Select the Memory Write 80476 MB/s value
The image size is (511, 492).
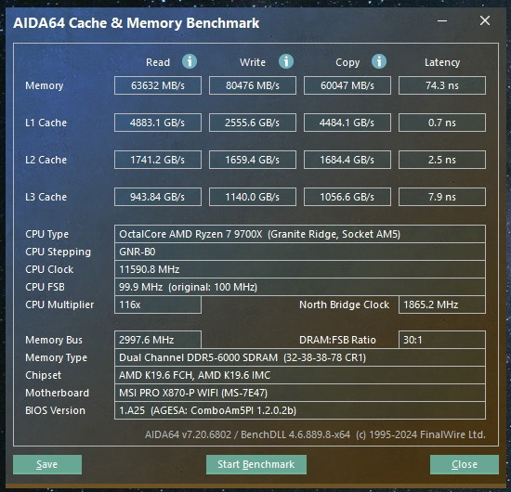(x=253, y=85)
